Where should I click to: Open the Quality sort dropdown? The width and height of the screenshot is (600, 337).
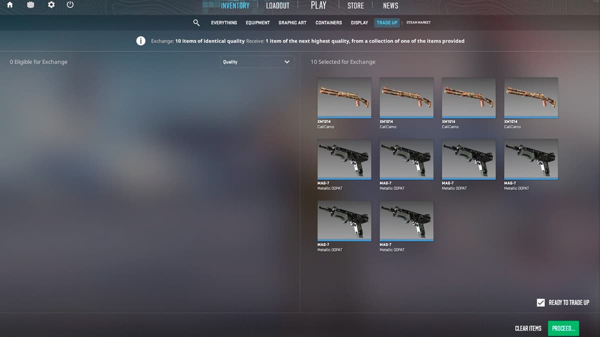click(x=257, y=62)
